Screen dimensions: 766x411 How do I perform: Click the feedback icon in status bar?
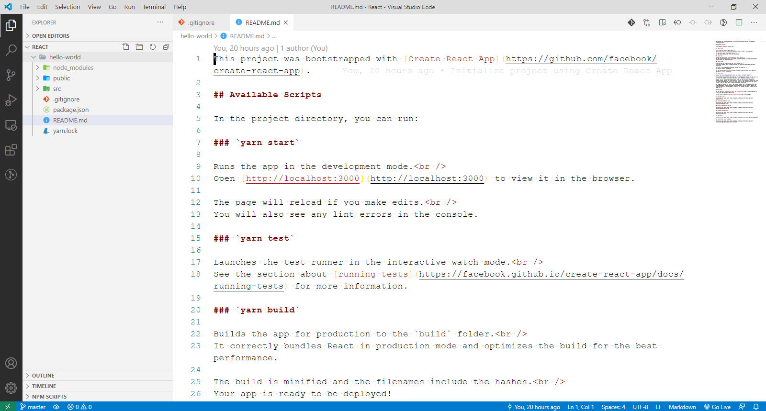(x=742, y=407)
